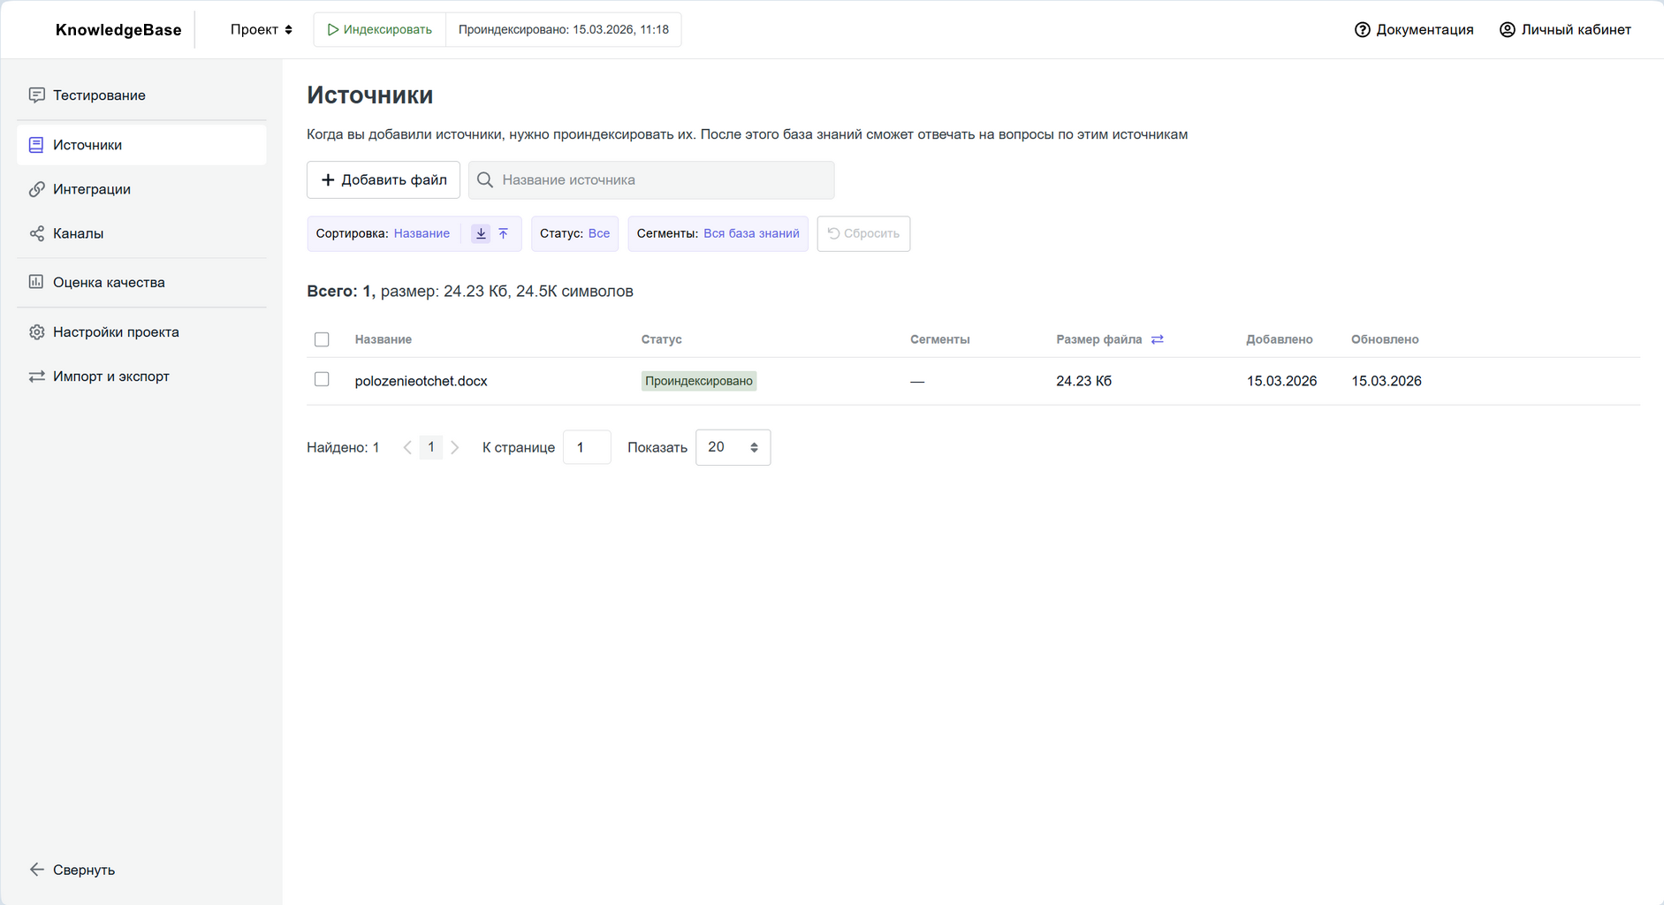
Task: Open the Статус filter dropdown
Action: click(574, 233)
